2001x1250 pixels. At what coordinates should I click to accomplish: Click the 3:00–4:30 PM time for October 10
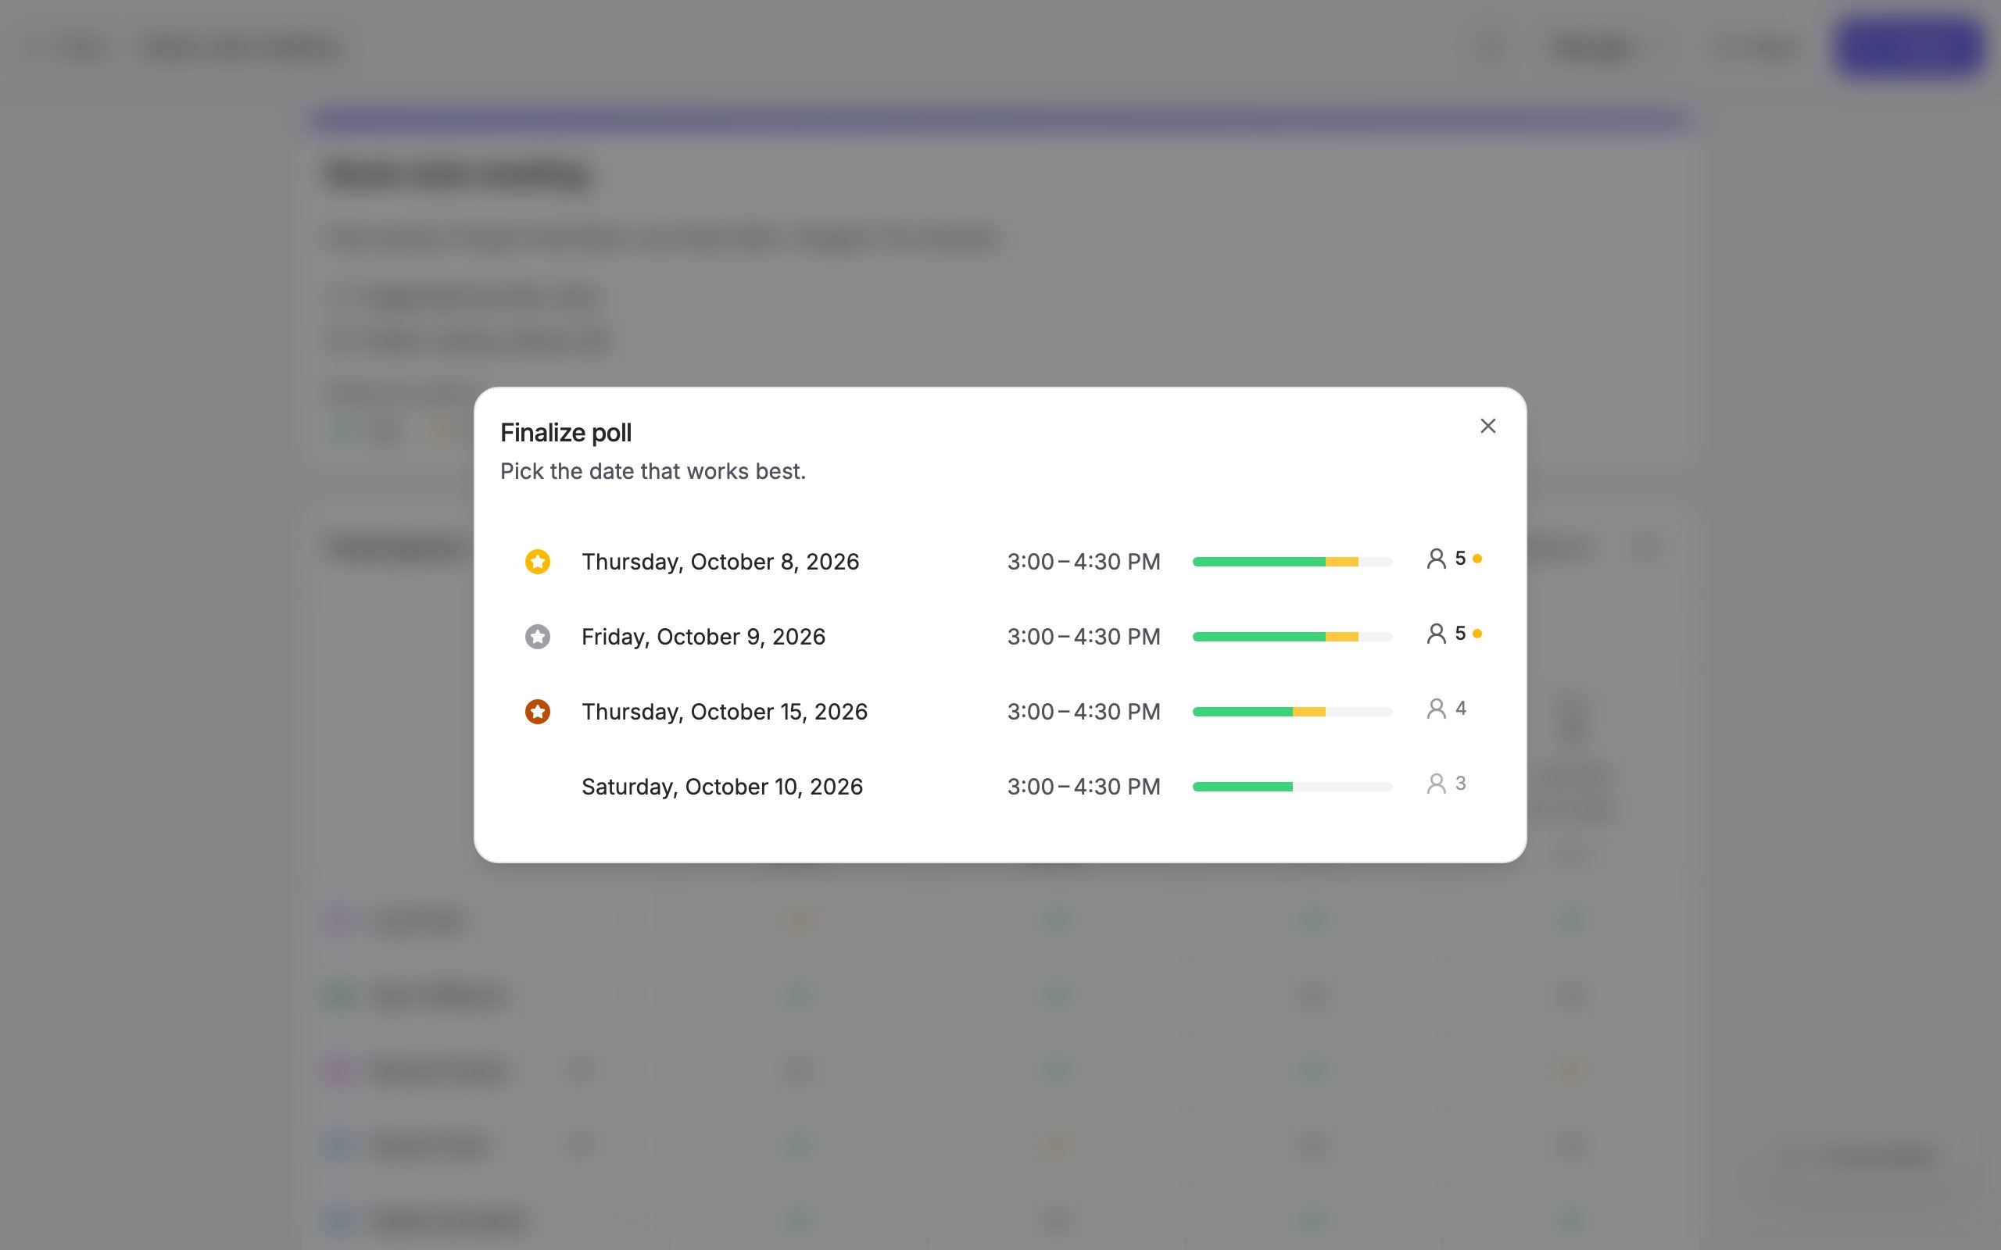click(1083, 786)
